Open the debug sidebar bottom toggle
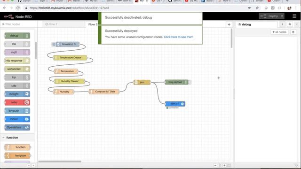Screen dimensions: 301x169 point(297,165)
